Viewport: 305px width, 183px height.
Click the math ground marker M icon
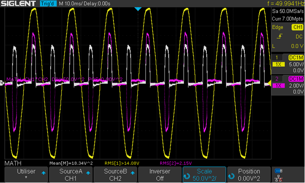coord(2,83)
